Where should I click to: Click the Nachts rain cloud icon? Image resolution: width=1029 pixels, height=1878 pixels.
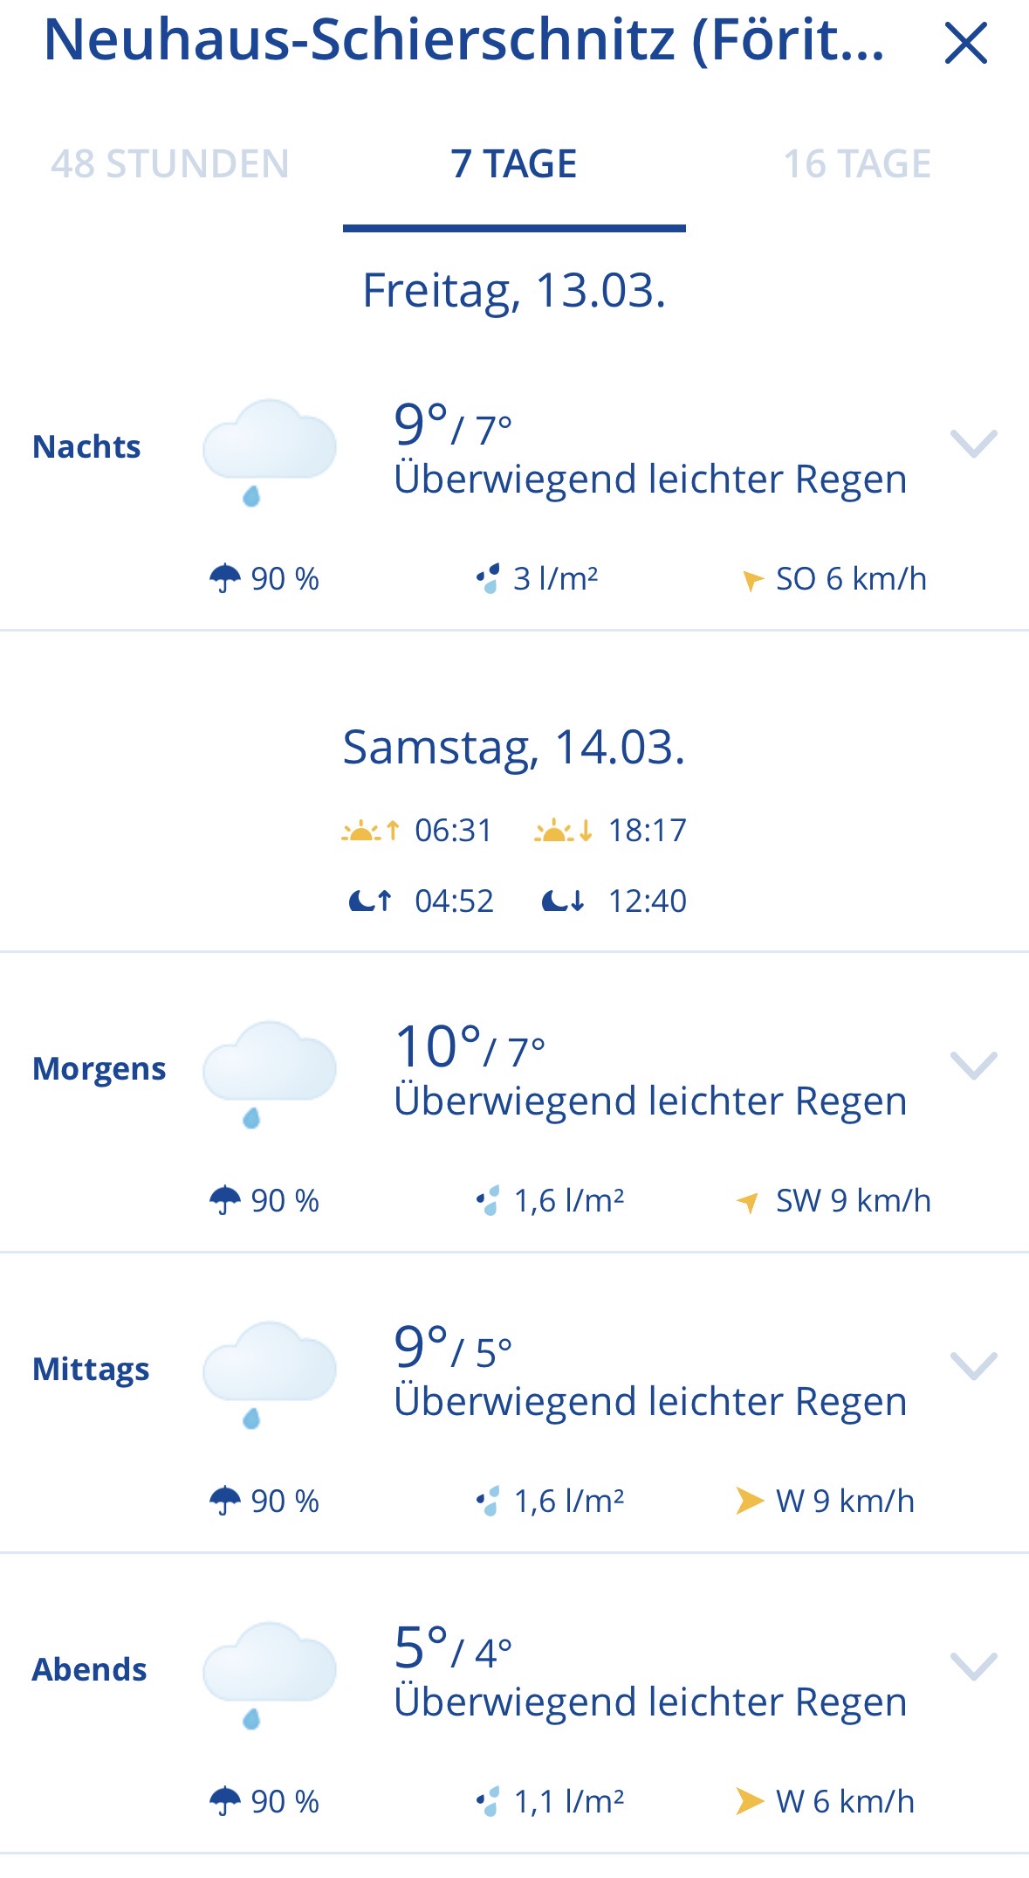click(269, 452)
